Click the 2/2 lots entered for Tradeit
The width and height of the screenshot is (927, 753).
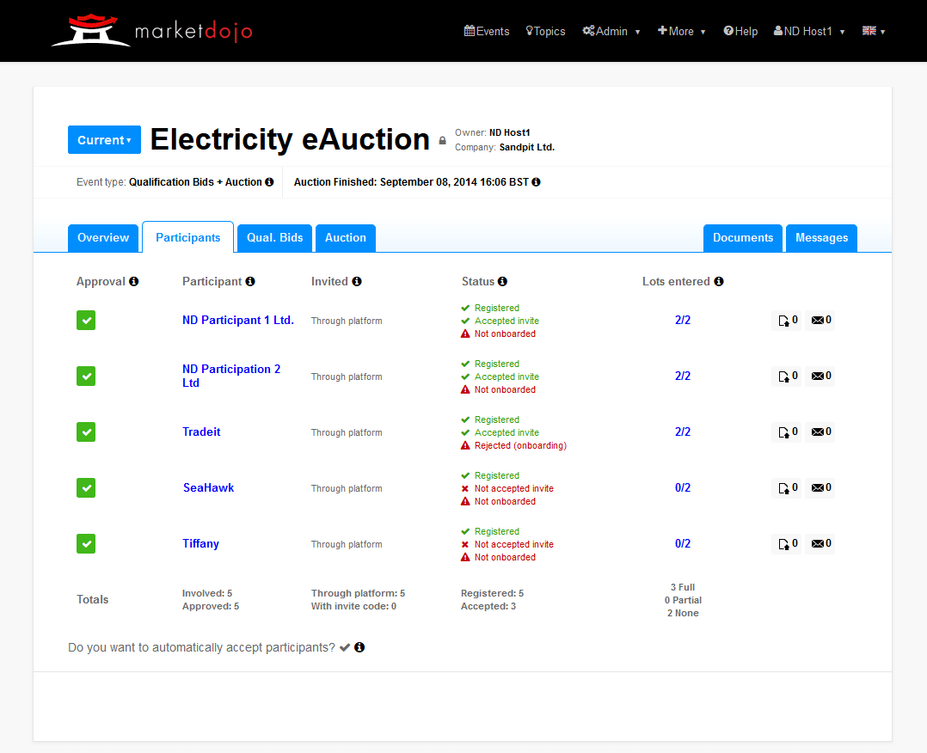tap(682, 432)
